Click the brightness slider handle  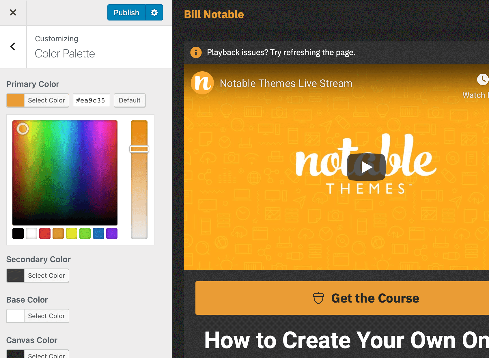pyautogui.click(x=139, y=149)
